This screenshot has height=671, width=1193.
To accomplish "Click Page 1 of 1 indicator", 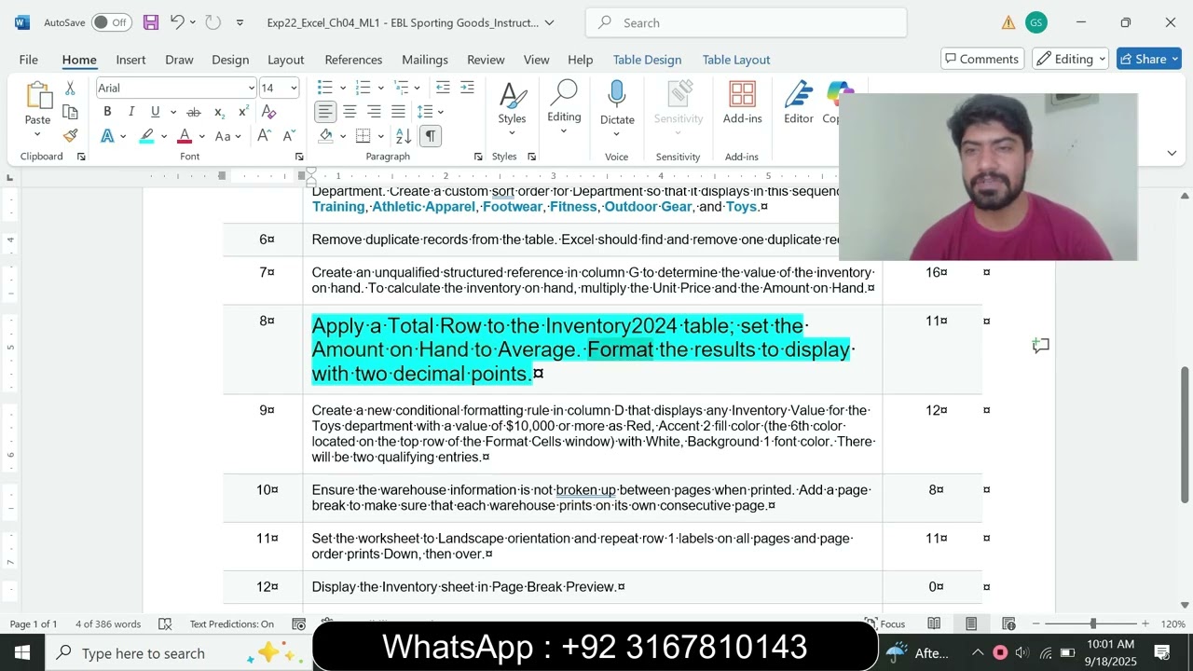I will 34,623.
